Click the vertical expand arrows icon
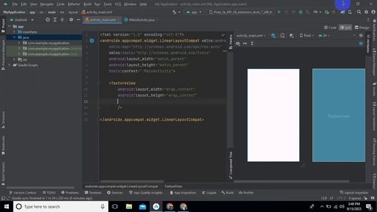The image size is (377, 212). tap(252, 44)
